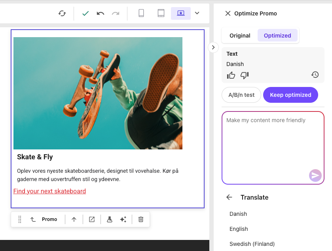The width and height of the screenshot is (332, 251).
Task: Give a thumbs up to the optimized text
Action: [x=231, y=75]
